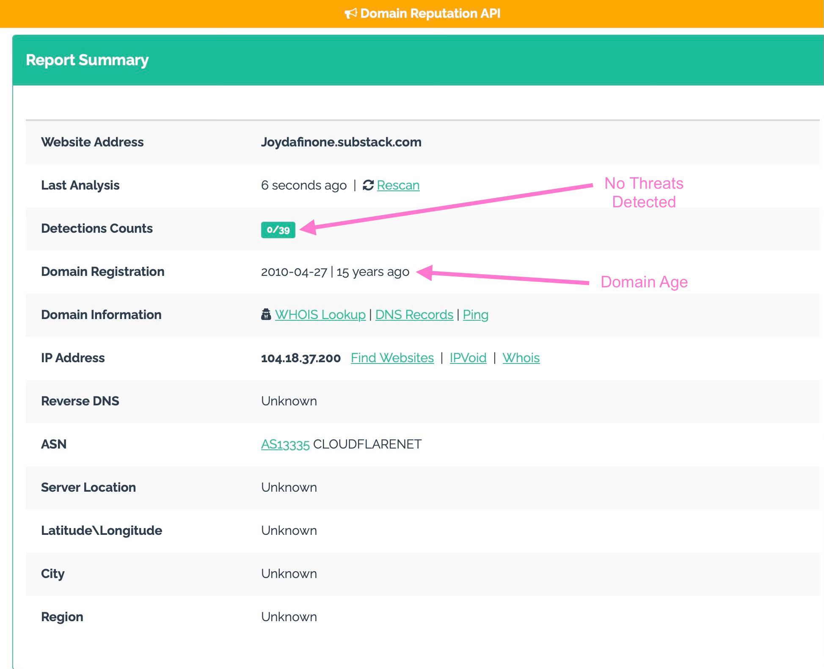Open the Domain Reputation API banner link

point(430,14)
